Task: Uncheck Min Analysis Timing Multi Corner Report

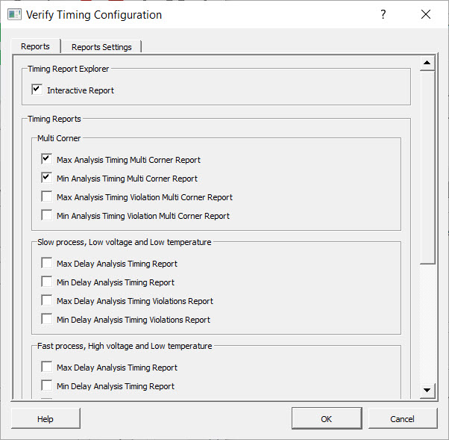Action: pyautogui.click(x=47, y=178)
